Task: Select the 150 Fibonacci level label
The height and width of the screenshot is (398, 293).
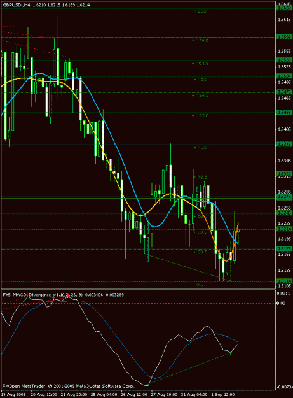Action: pyautogui.click(x=200, y=80)
